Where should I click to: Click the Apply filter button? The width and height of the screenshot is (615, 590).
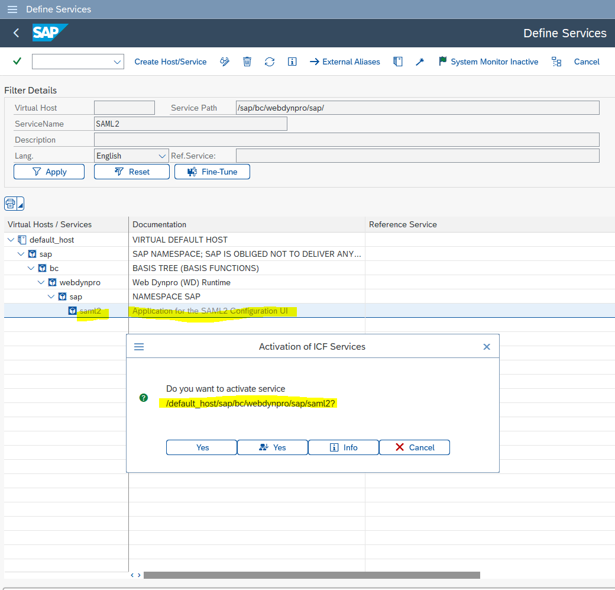49,172
